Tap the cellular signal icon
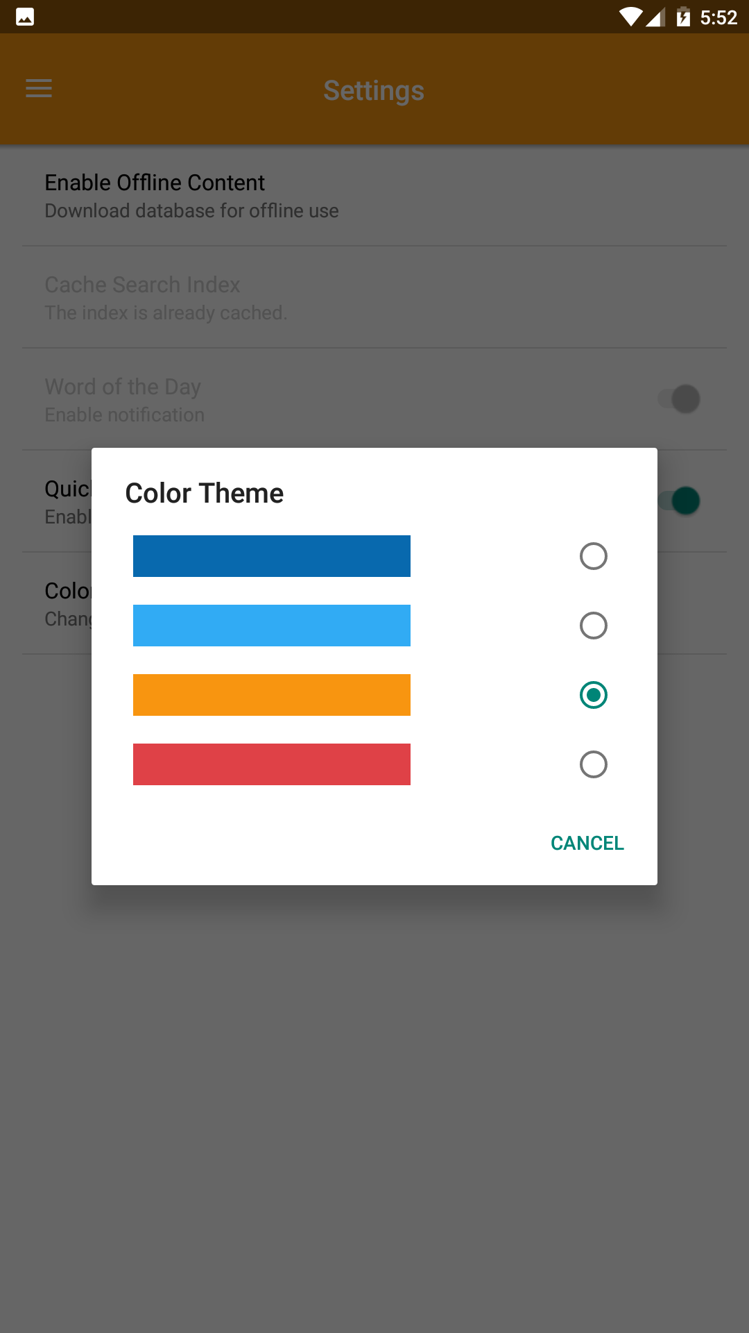Viewport: 749px width, 1333px height. [x=655, y=17]
